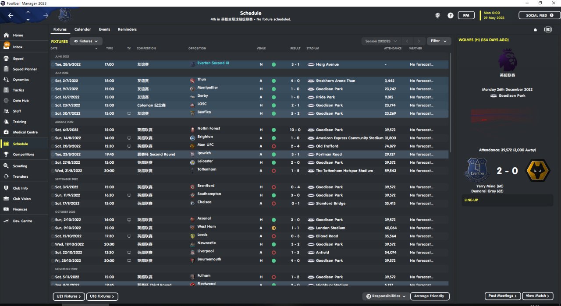Click the BG bracket icon

[548, 29]
